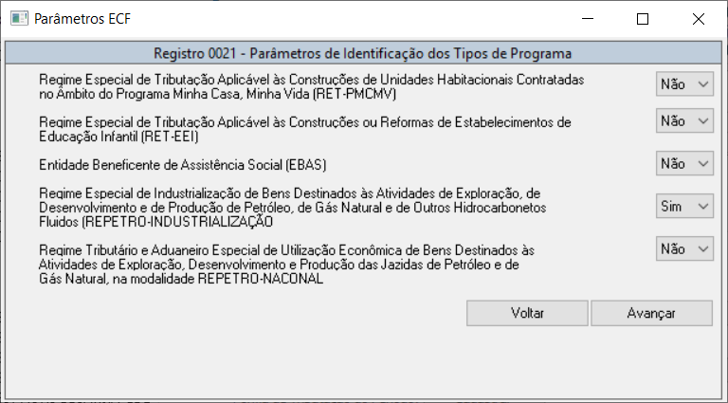The image size is (728, 403).
Task: Click the chevron arrow of the RET-PMCMV selector
Action: pos(703,84)
